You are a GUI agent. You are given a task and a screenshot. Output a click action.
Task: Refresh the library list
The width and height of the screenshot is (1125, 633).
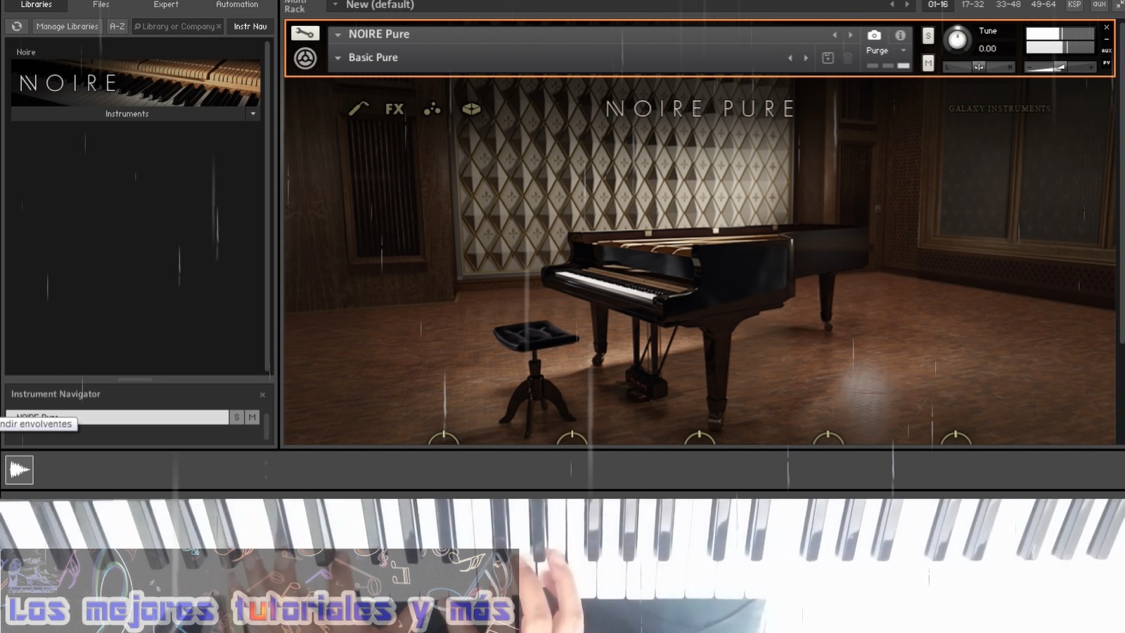coord(17,27)
